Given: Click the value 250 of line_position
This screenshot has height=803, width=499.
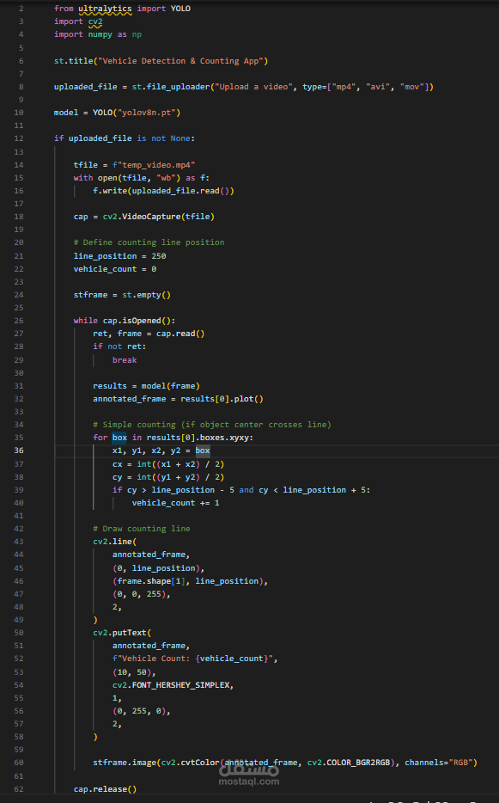Looking at the screenshot, I should click(x=159, y=256).
